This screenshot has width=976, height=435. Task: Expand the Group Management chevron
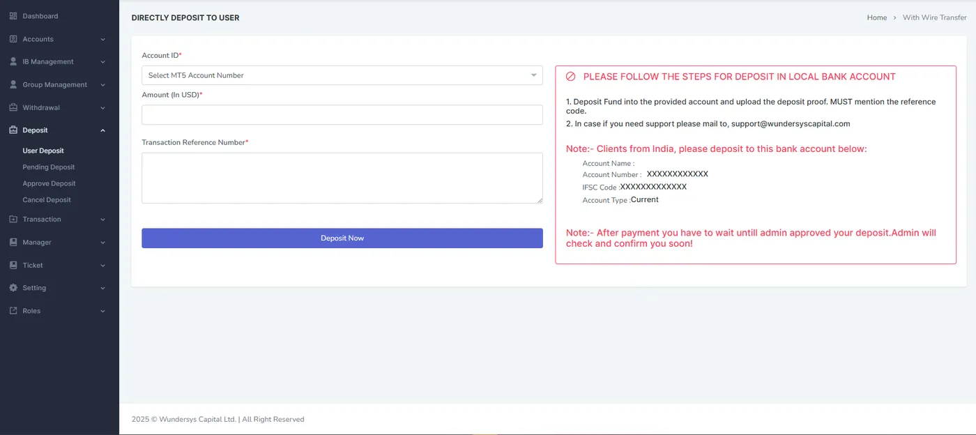[103, 85]
